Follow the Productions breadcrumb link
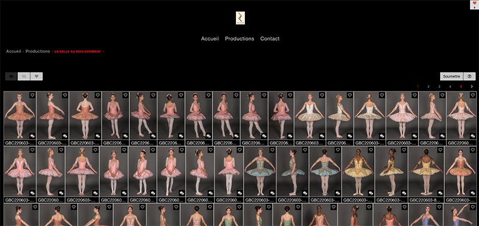This screenshot has height=226, width=479. [38, 51]
